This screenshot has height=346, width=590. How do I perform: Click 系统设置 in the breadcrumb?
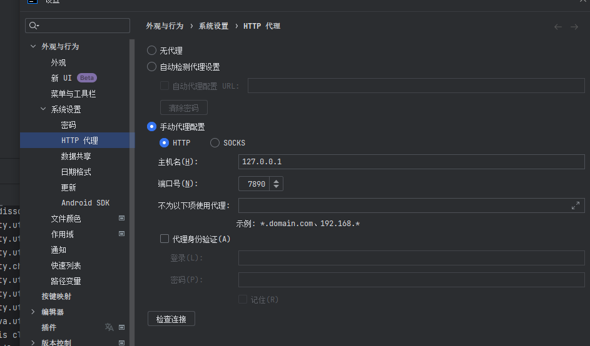[x=213, y=26]
